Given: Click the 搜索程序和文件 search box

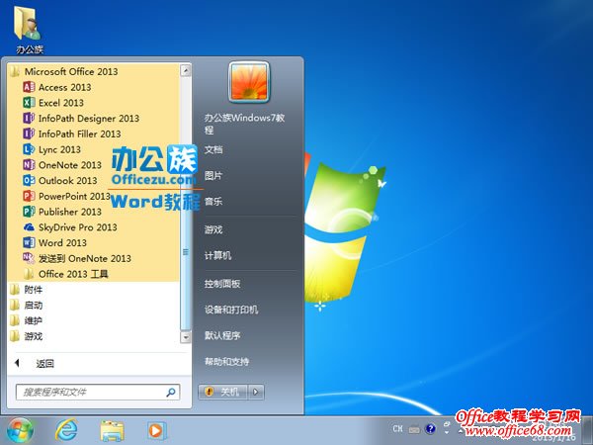Looking at the screenshot, I should (98, 393).
